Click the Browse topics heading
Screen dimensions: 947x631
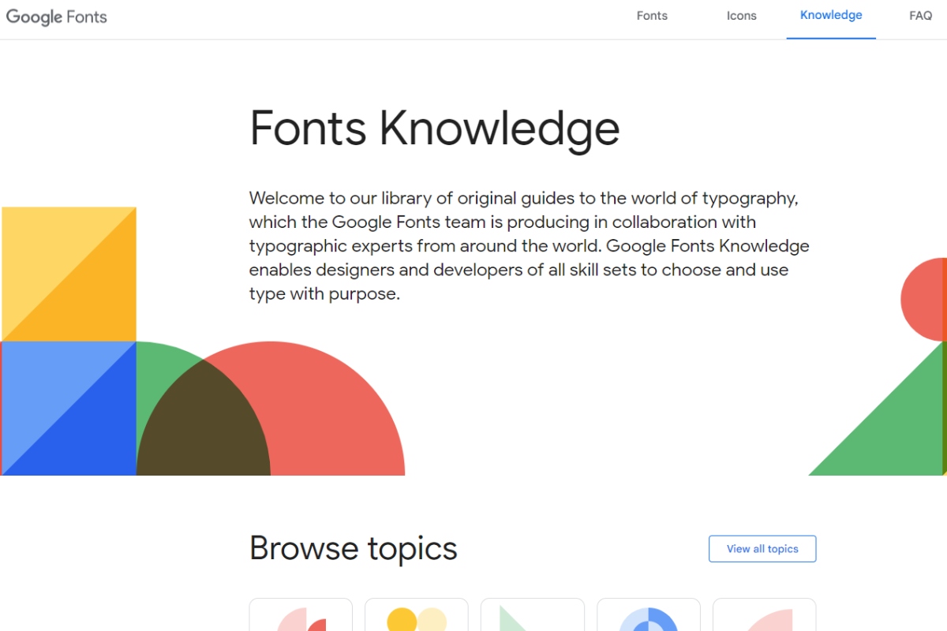click(x=353, y=548)
